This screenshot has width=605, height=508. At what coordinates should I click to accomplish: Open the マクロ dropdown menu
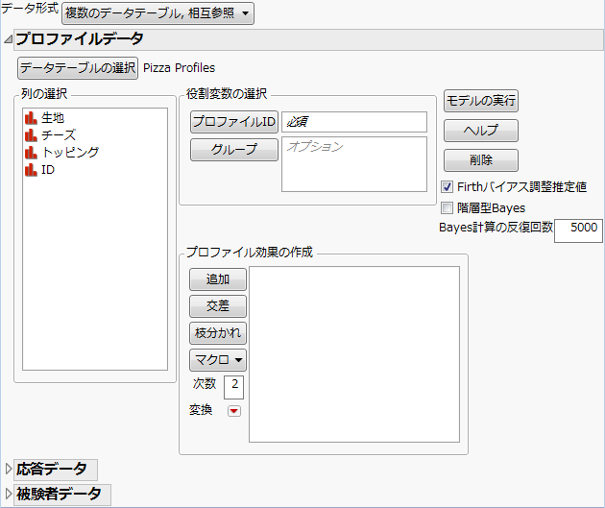click(218, 360)
